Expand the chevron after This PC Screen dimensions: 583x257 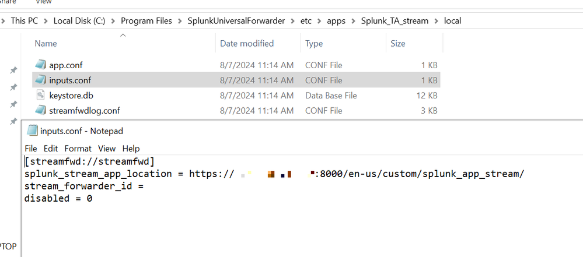pos(46,21)
